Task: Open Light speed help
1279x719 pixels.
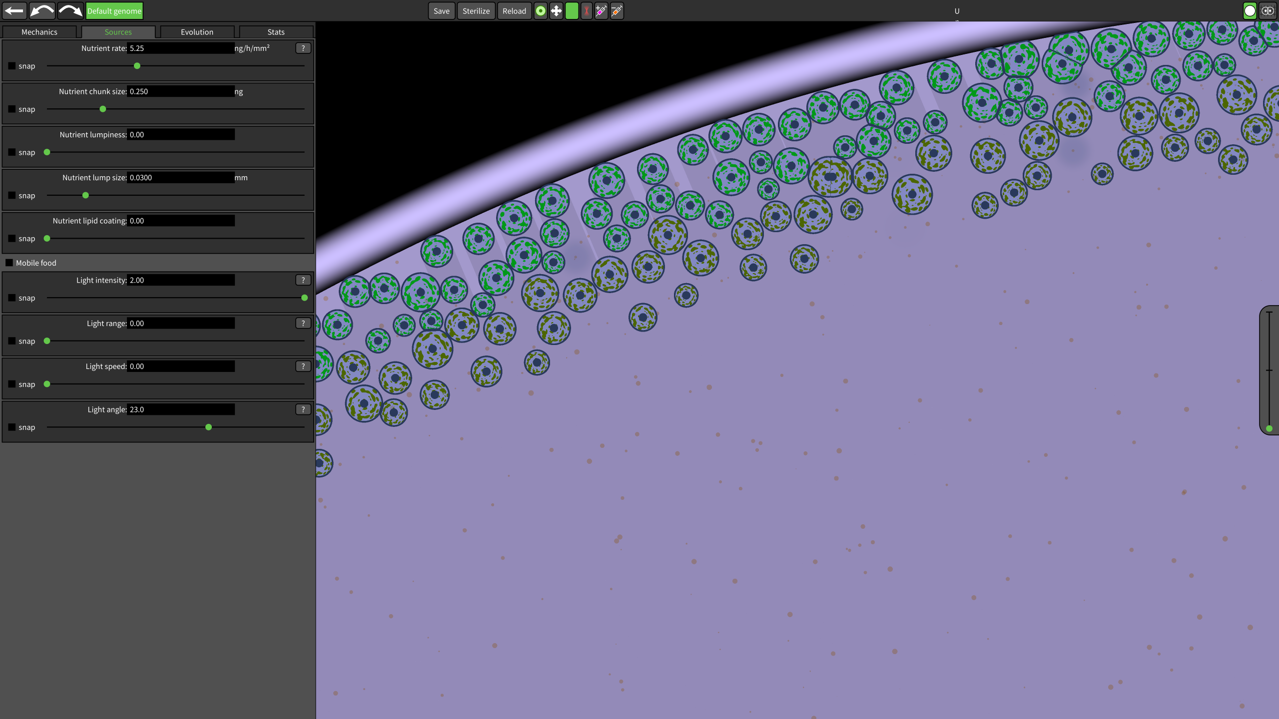Action: (x=303, y=366)
